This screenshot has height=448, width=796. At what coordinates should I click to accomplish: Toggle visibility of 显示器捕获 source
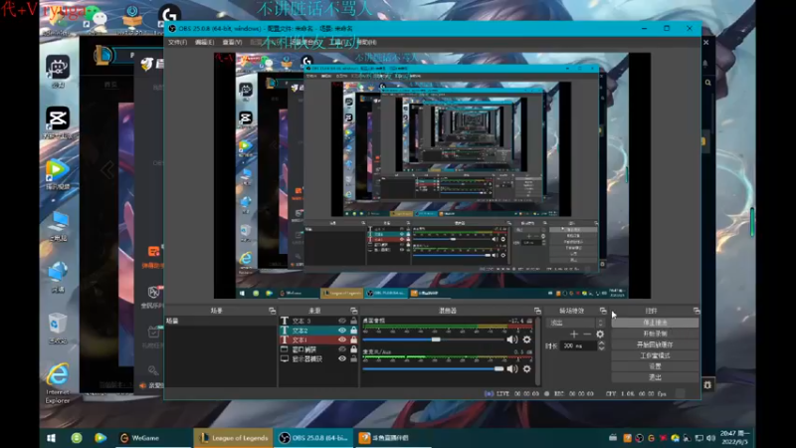342,358
